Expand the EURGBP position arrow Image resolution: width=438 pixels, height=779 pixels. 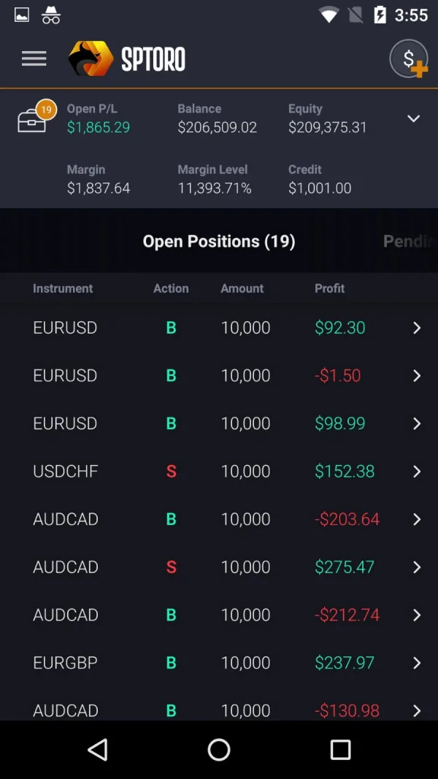click(417, 663)
